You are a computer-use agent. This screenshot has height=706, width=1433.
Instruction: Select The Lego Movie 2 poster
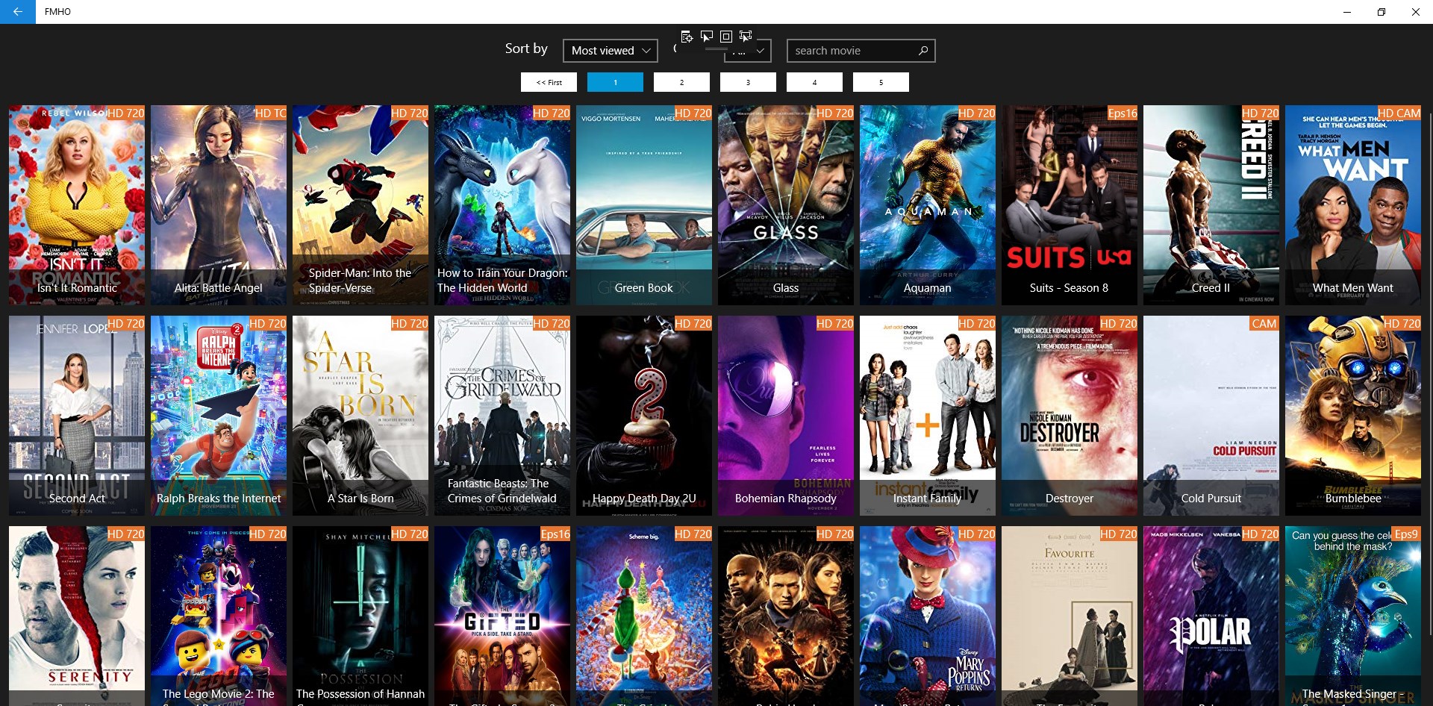pyautogui.click(x=219, y=616)
